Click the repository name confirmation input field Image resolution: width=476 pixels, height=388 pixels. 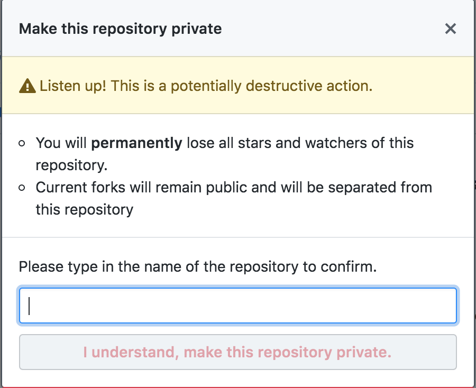pyautogui.click(x=238, y=306)
